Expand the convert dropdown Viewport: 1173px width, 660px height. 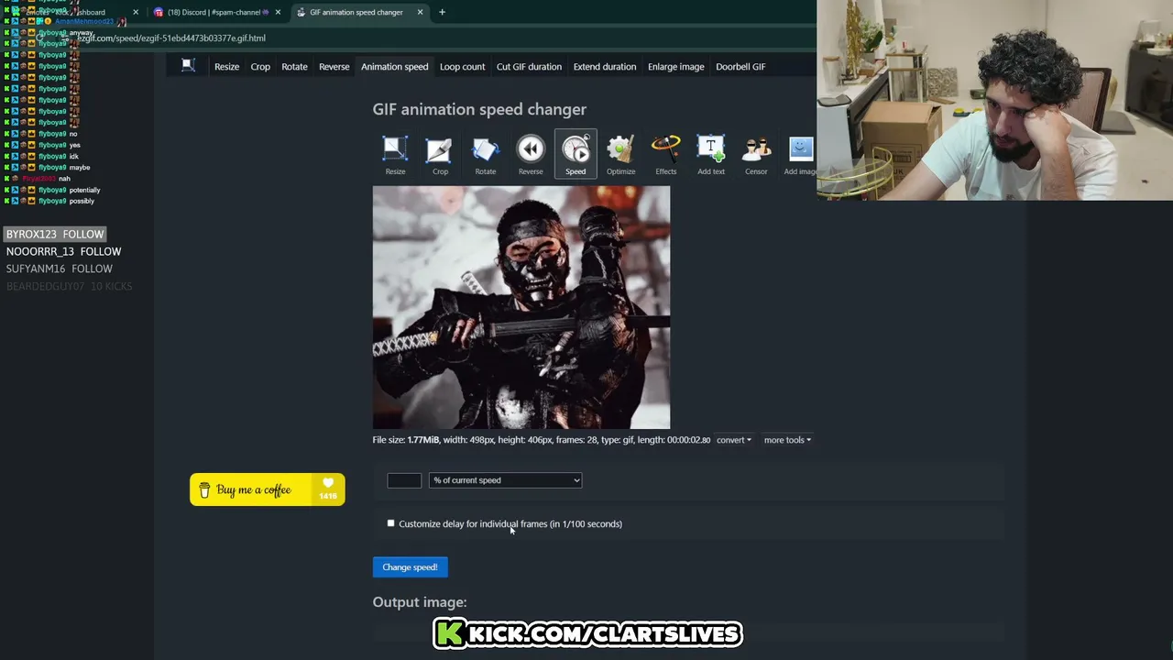click(x=733, y=440)
